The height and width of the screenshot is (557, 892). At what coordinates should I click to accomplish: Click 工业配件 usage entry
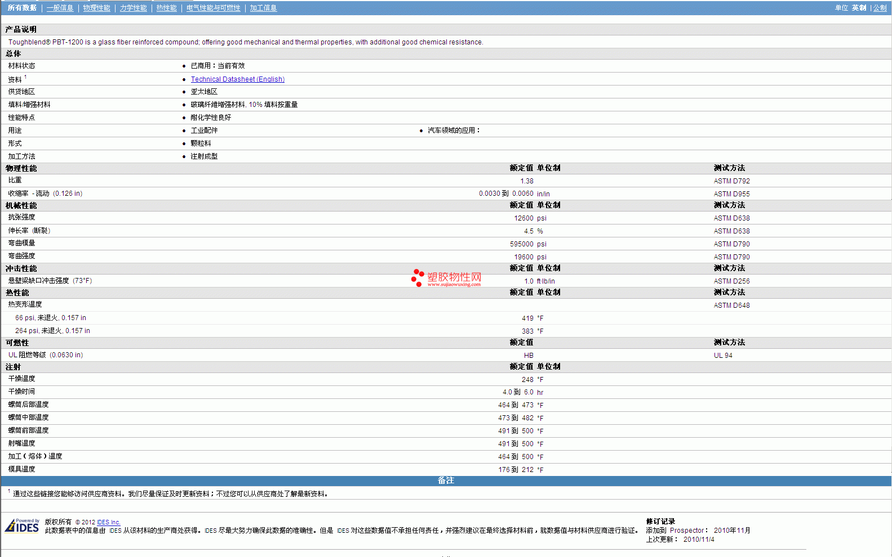pyautogui.click(x=204, y=131)
